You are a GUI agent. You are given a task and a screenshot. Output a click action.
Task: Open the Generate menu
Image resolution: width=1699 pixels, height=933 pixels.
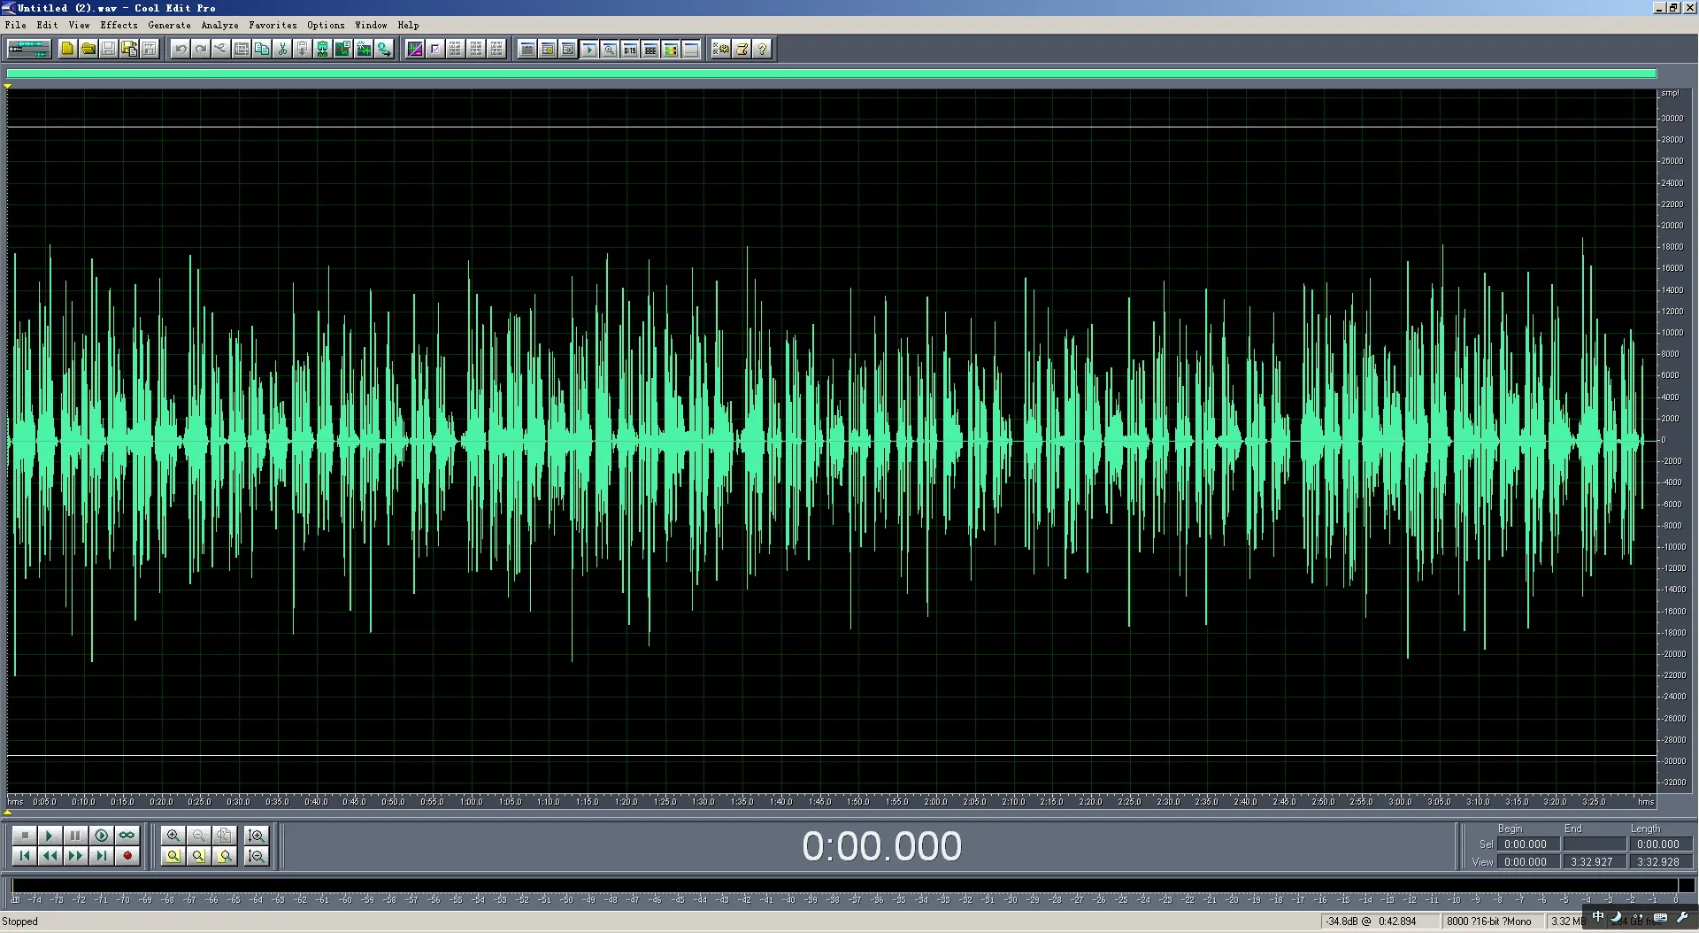169,25
